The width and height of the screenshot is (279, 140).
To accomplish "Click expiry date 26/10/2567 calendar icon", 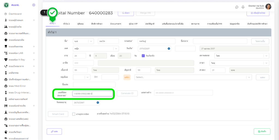I will (98, 103).
